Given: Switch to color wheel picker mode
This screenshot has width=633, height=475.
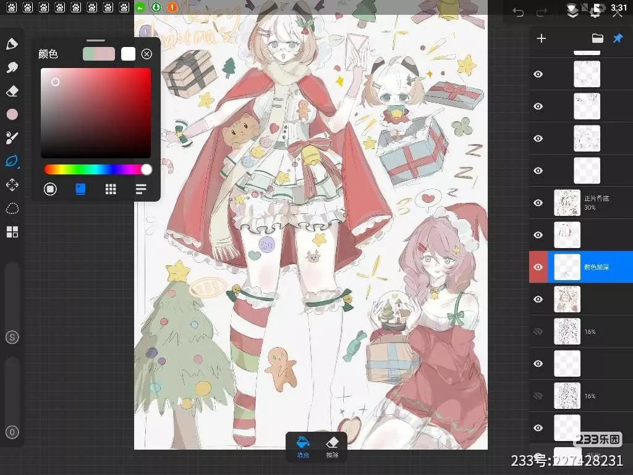Looking at the screenshot, I should pos(50,189).
